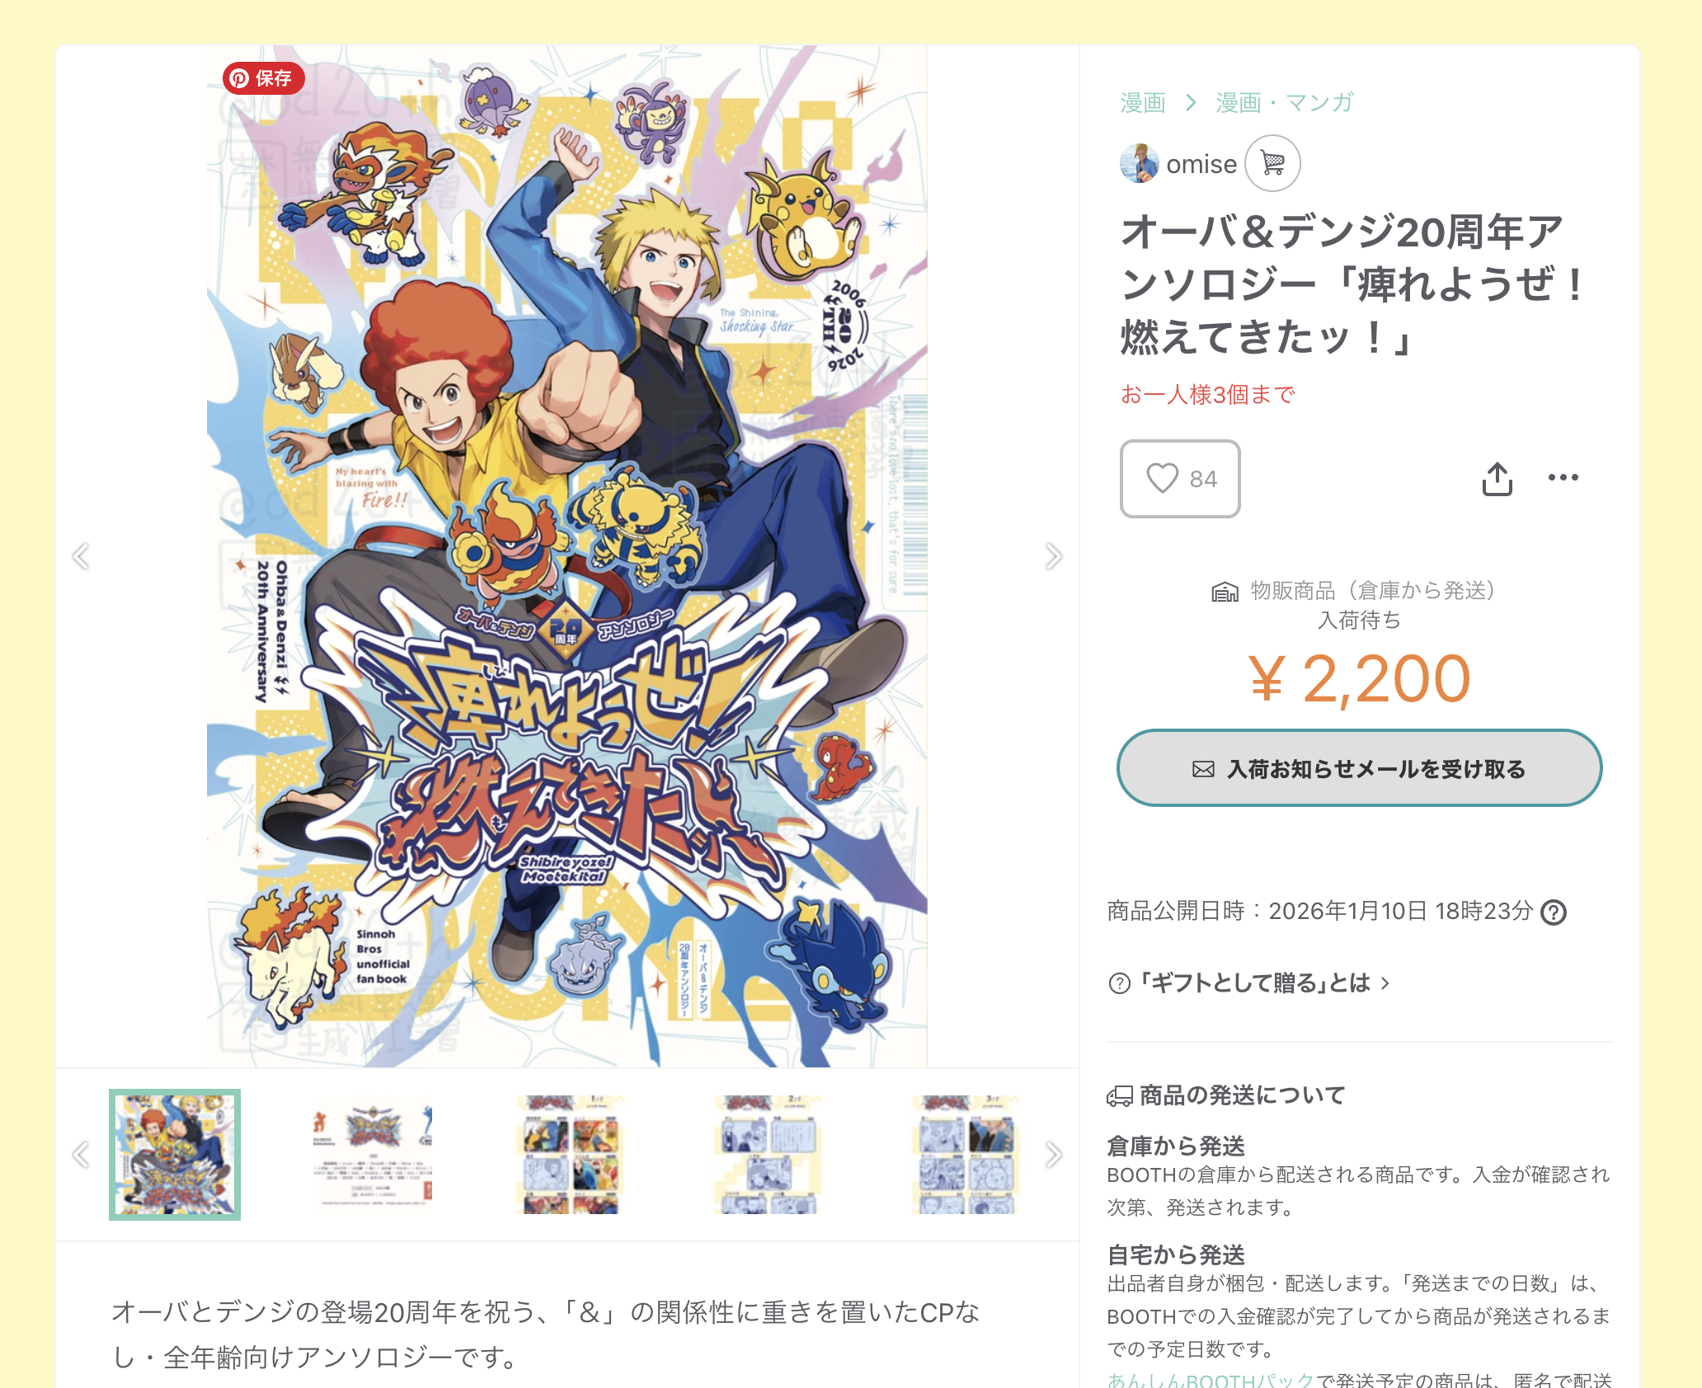
Task: Like the item with the heart button
Action: point(1180,478)
